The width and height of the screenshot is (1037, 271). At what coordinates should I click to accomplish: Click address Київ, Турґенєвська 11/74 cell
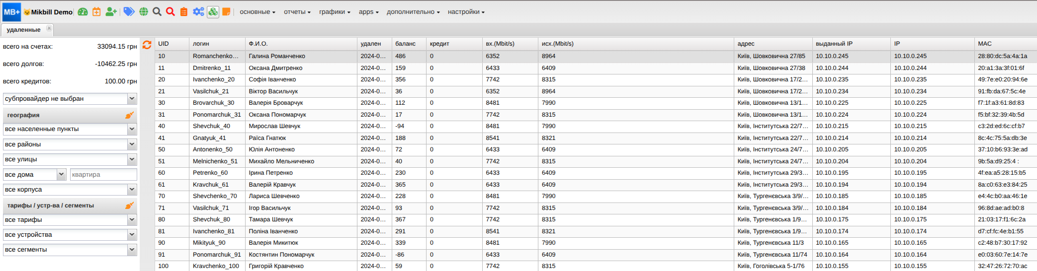point(773,255)
